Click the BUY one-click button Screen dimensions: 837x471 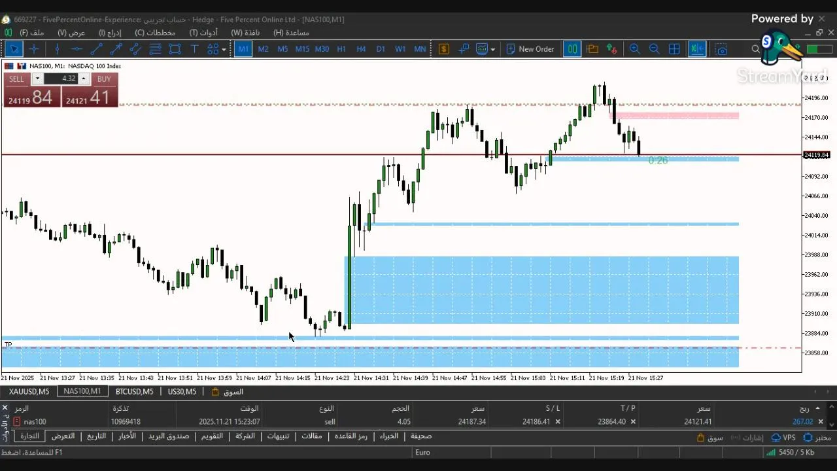[x=104, y=78]
